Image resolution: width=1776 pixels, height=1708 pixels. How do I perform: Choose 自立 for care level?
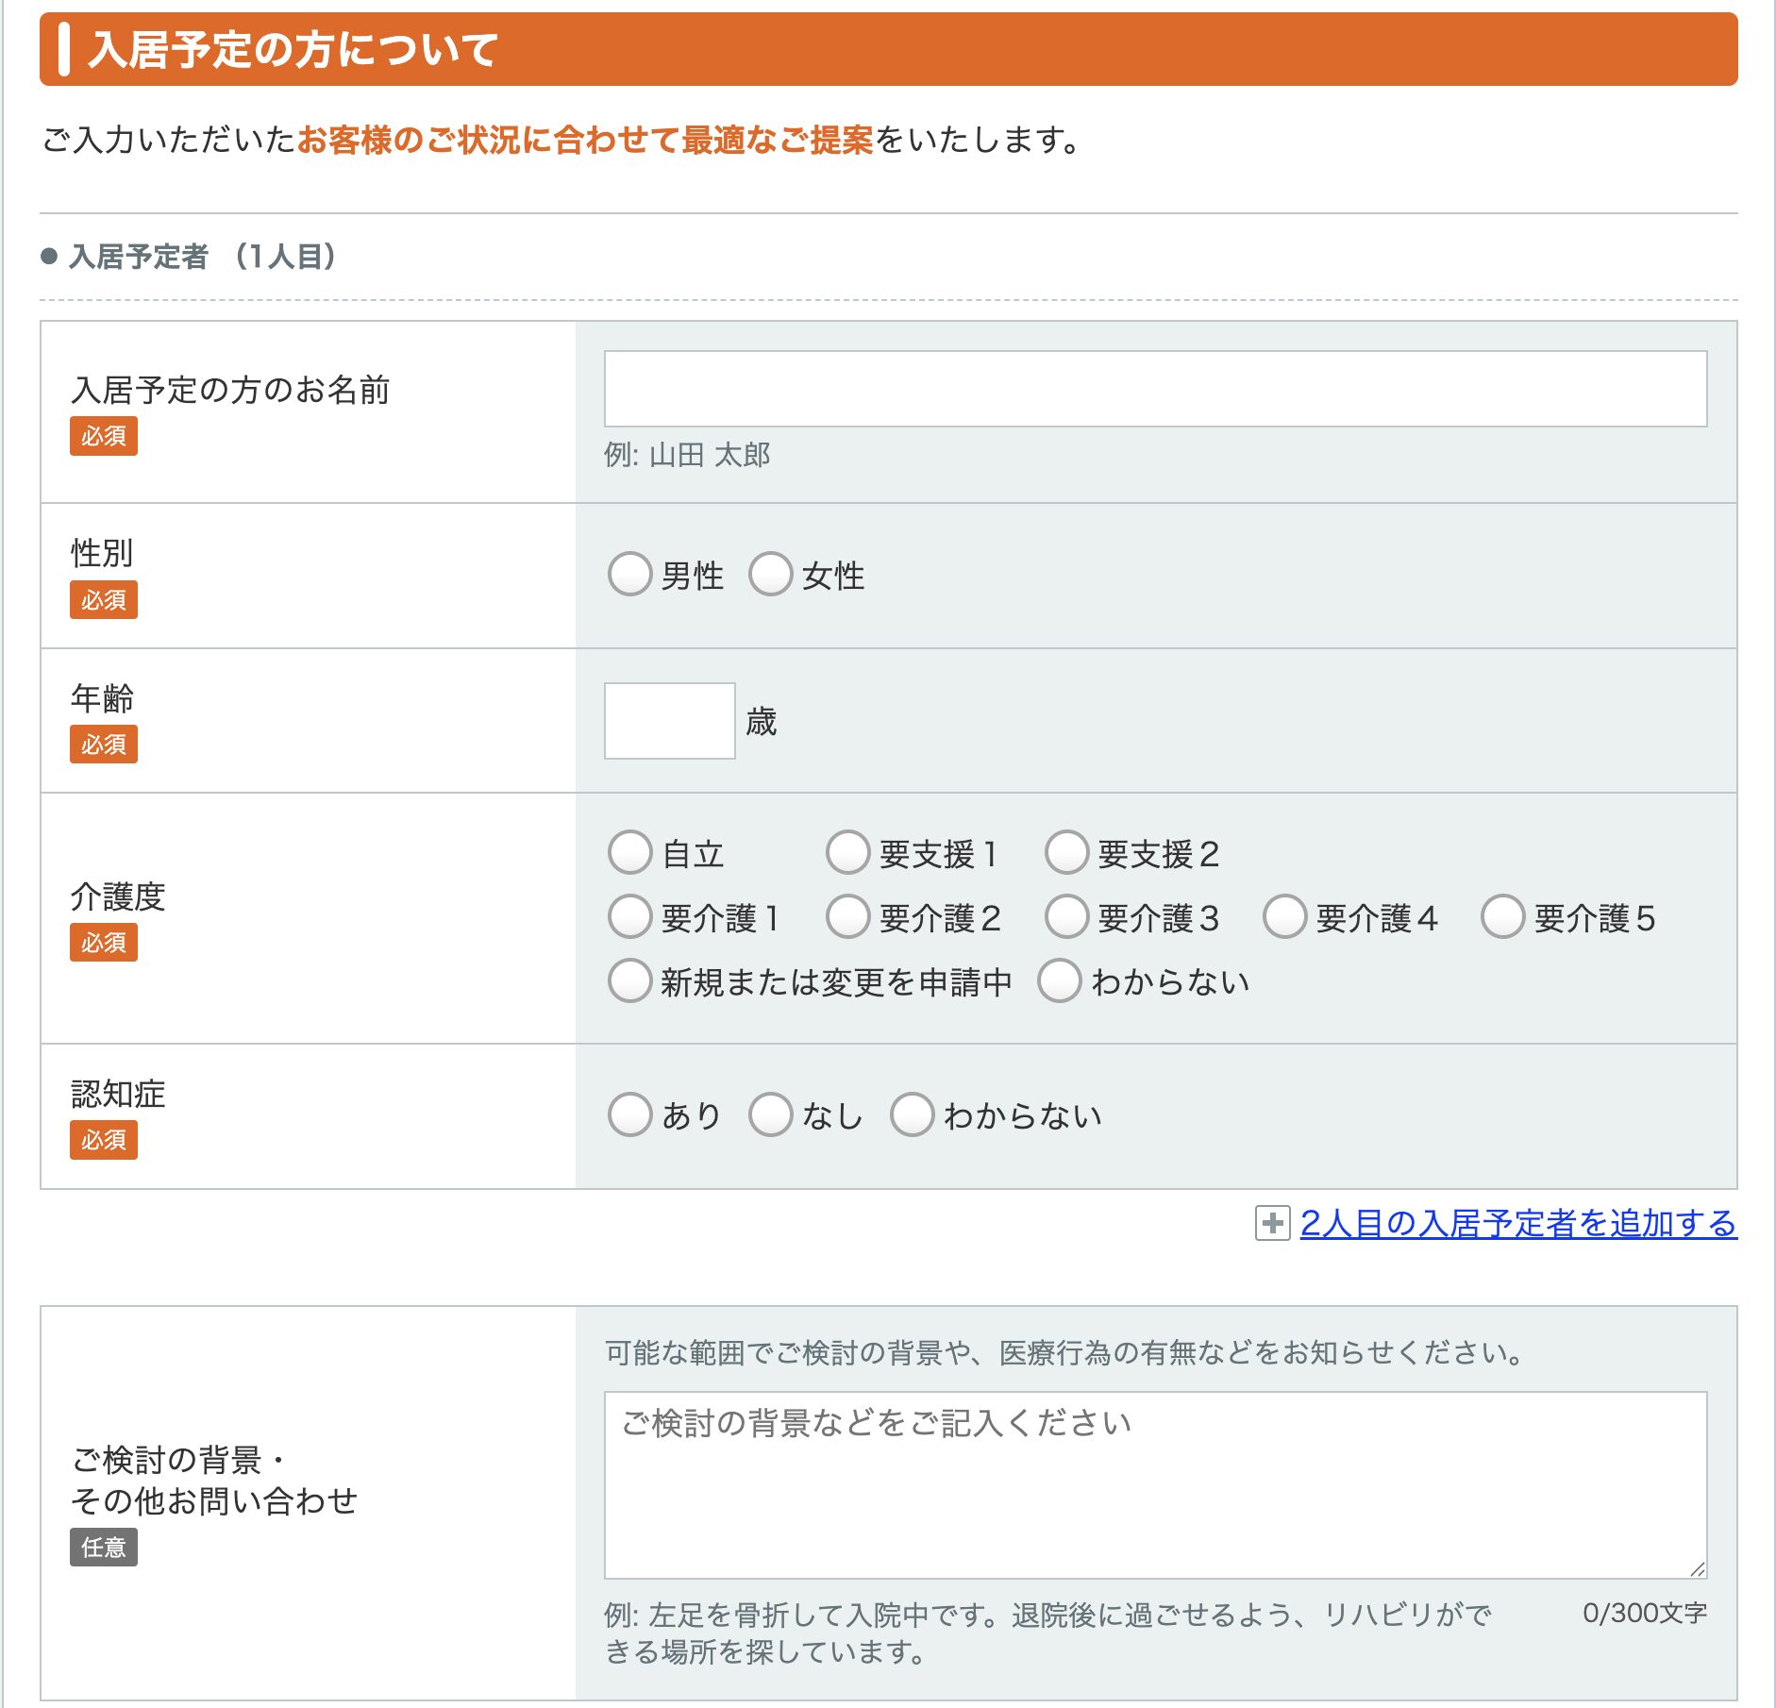(x=629, y=852)
